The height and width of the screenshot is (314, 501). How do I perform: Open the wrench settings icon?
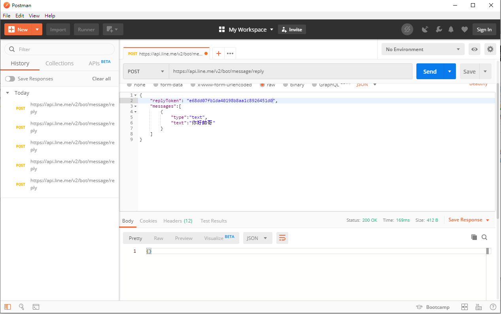pyautogui.click(x=439, y=29)
